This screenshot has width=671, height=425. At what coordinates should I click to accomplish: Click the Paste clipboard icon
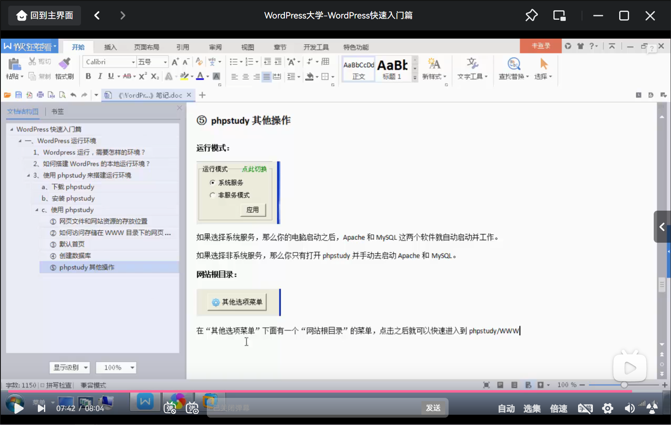point(14,64)
